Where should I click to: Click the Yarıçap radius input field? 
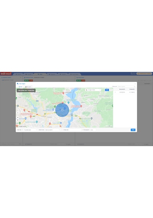(93, 130)
